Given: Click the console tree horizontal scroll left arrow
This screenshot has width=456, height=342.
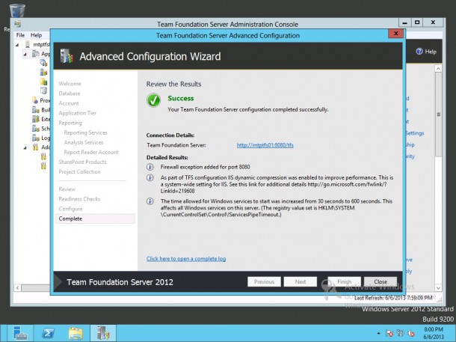Looking at the screenshot, I should pos(18,288).
